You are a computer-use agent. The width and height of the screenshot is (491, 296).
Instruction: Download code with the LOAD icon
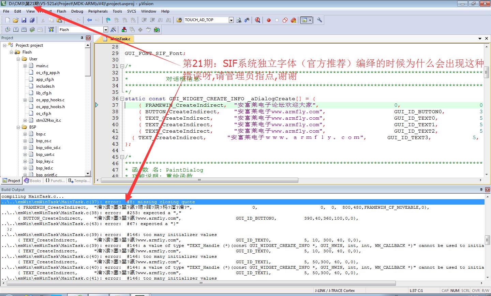(x=51, y=30)
